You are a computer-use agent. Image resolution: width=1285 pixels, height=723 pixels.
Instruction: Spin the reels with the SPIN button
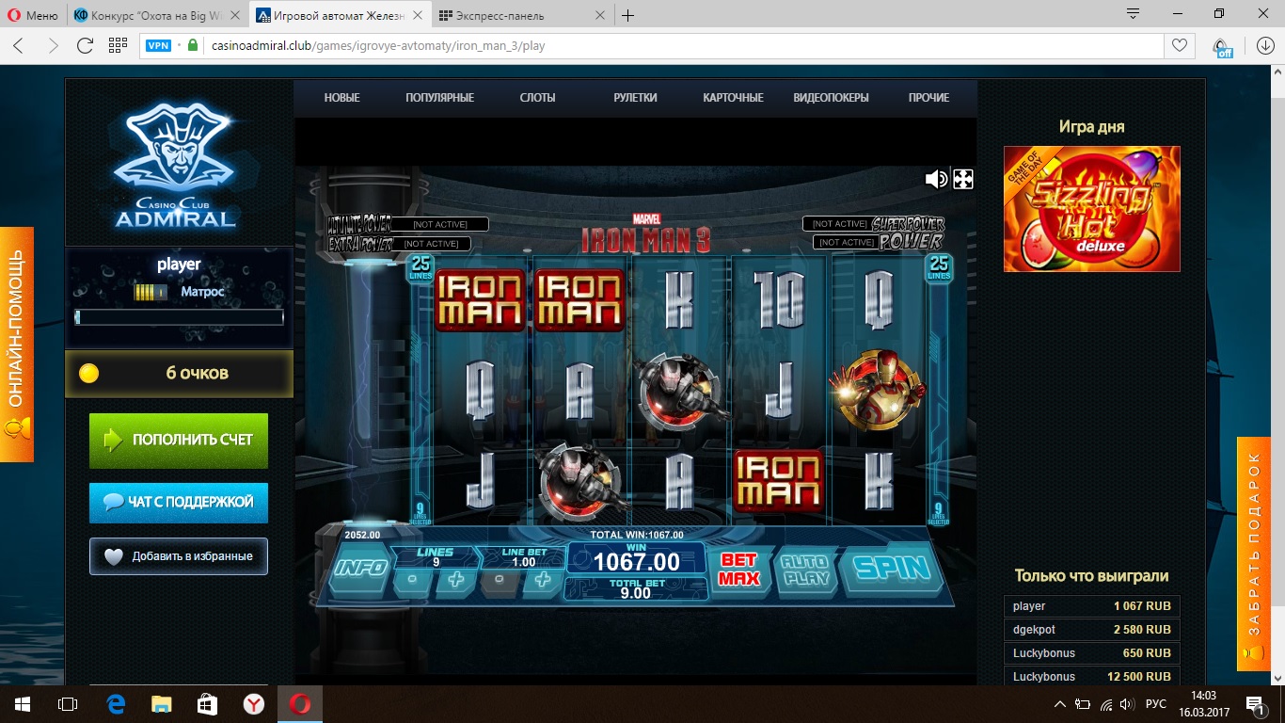coord(890,568)
